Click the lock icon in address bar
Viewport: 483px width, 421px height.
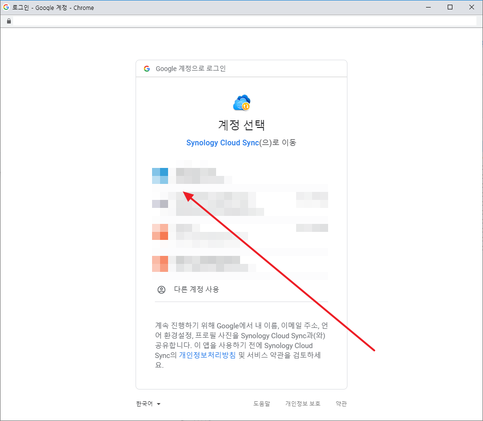coord(9,21)
